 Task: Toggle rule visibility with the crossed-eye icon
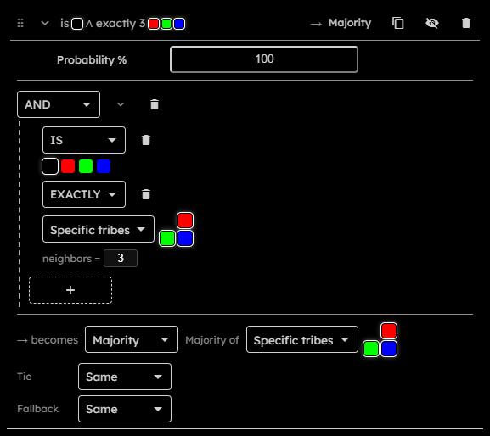tap(432, 23)
